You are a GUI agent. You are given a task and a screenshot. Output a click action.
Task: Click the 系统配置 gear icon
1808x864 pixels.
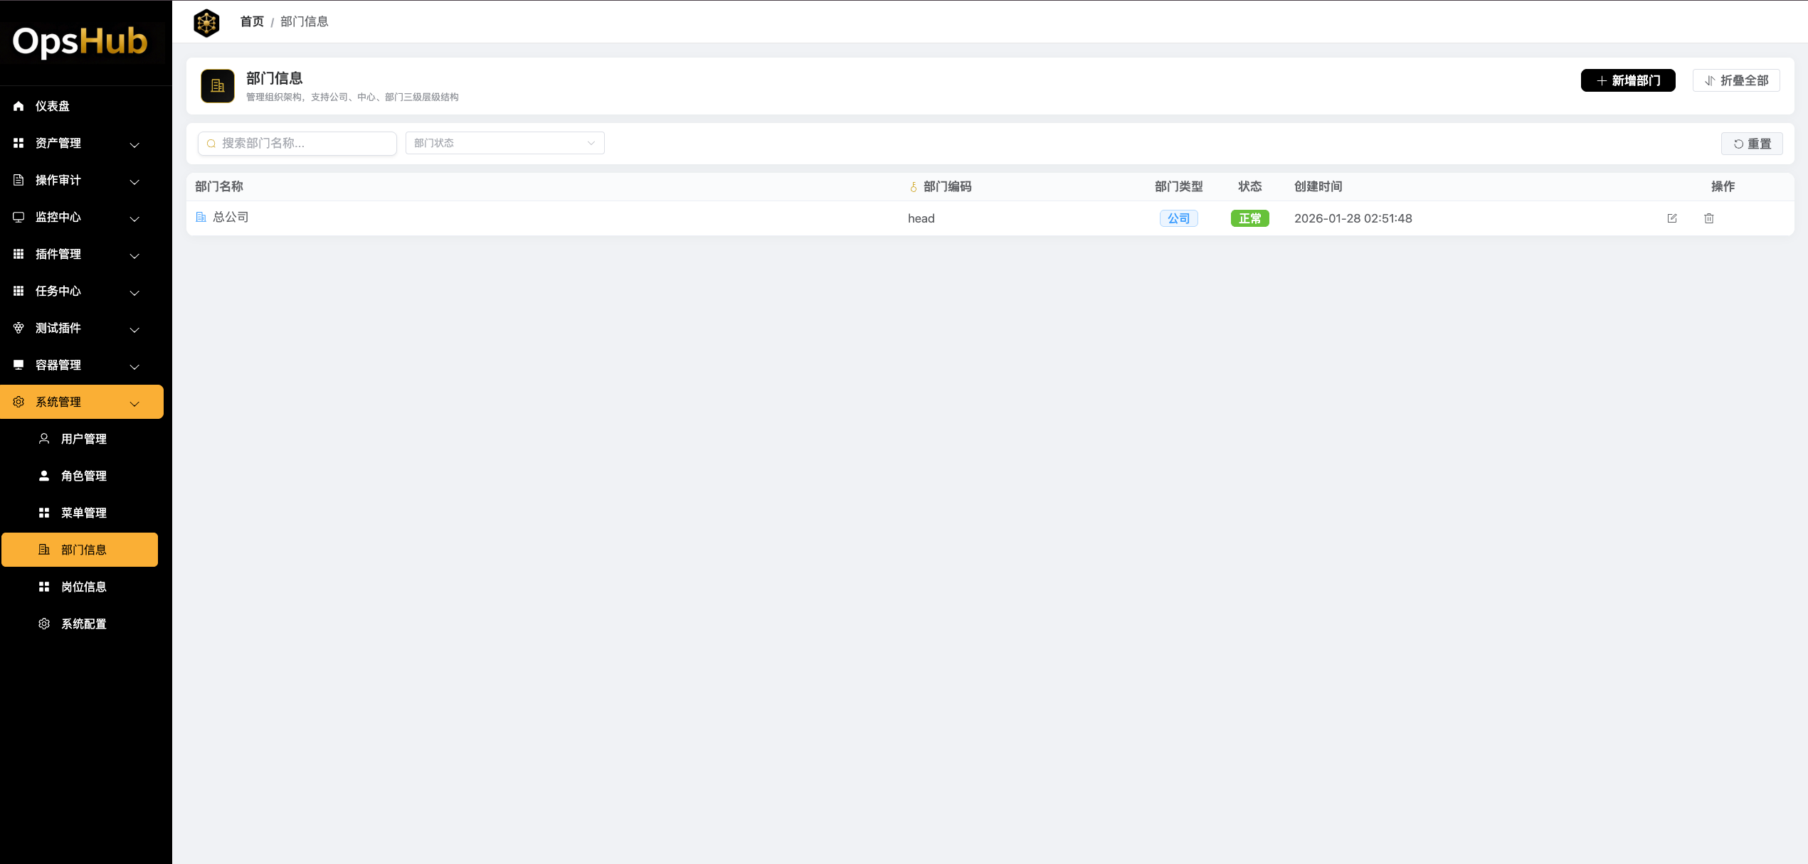tap(44, 624)
